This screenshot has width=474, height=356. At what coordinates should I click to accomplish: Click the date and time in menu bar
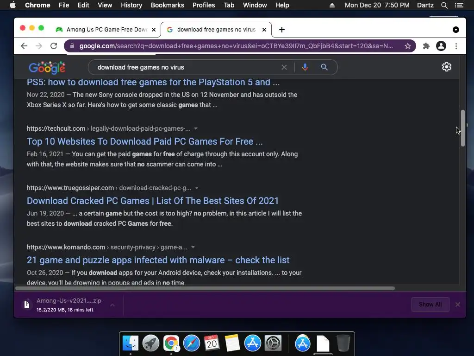tap(377, 5)
